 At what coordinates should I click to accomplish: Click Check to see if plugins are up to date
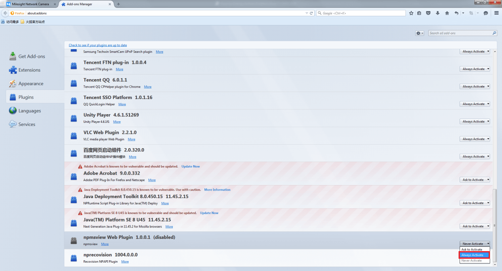coord(98,45)
